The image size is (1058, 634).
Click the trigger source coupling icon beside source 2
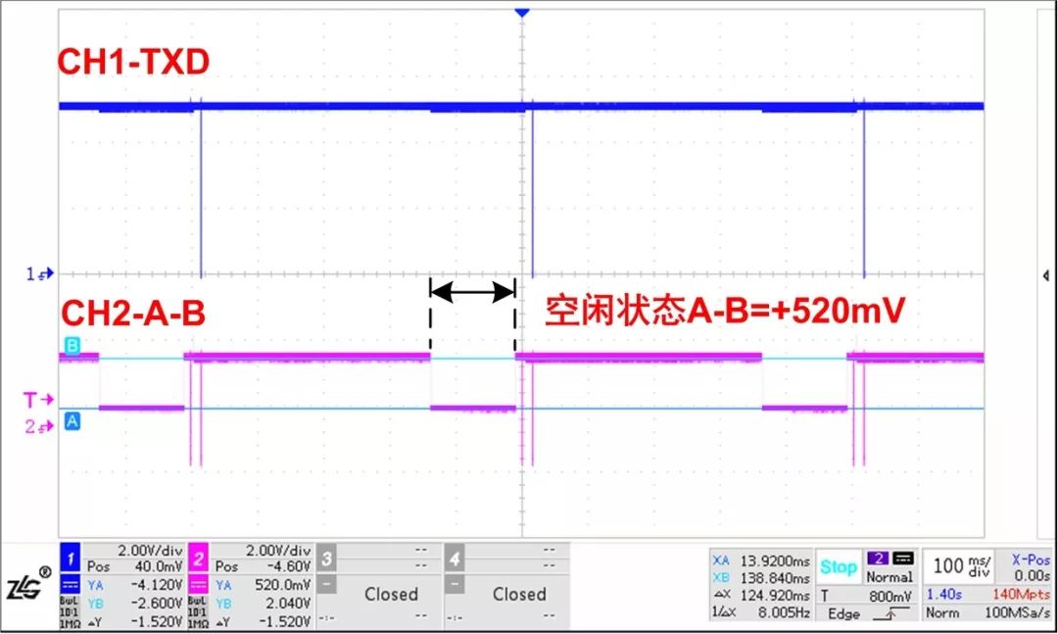901,557
